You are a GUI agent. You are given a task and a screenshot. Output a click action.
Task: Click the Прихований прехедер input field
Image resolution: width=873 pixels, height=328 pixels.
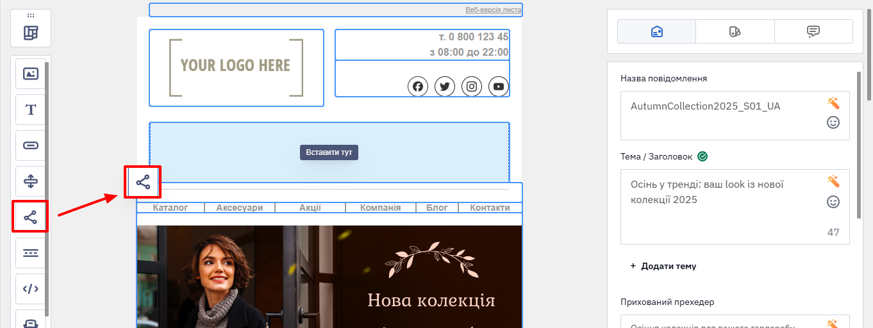(735, 322)
